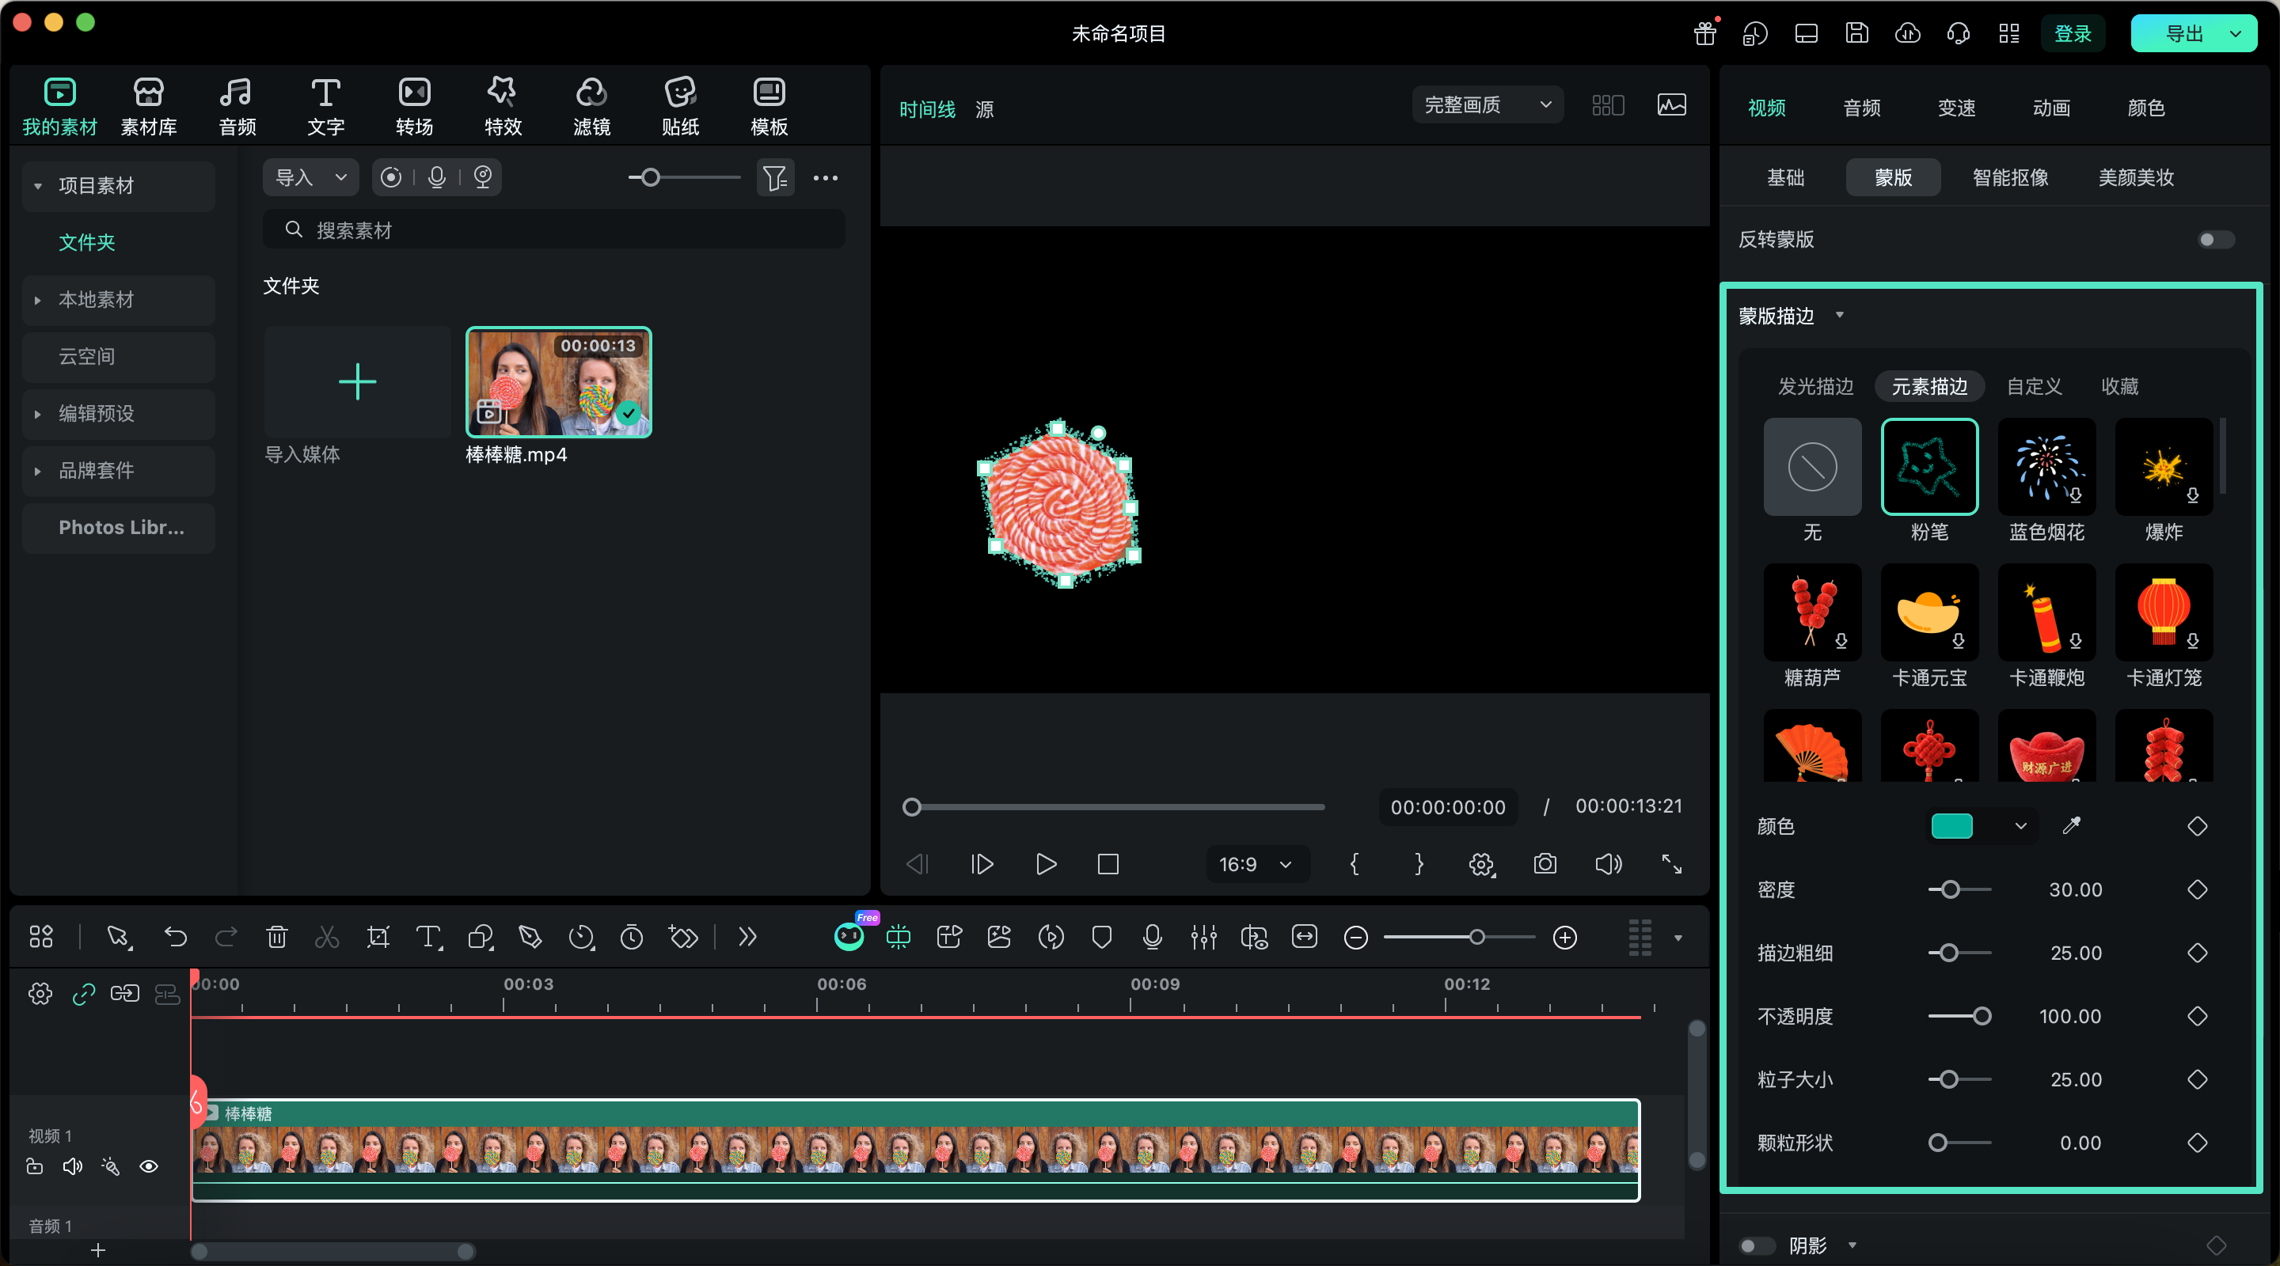The width and height of the screenshot is (2280, 1266).
Task: Click the teal 颜色 color swatch
Action: click(1951, 826)
